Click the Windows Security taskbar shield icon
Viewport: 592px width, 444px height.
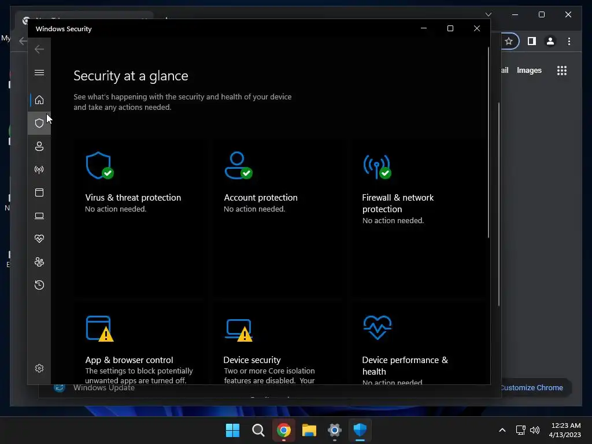point(360,430)
